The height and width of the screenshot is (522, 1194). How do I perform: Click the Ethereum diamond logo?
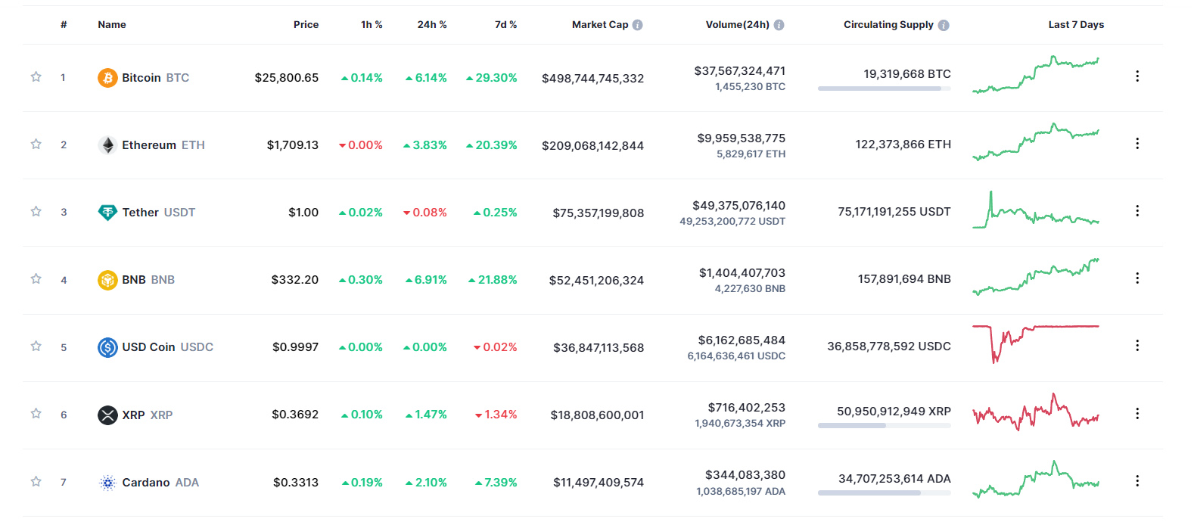(107, 145)
